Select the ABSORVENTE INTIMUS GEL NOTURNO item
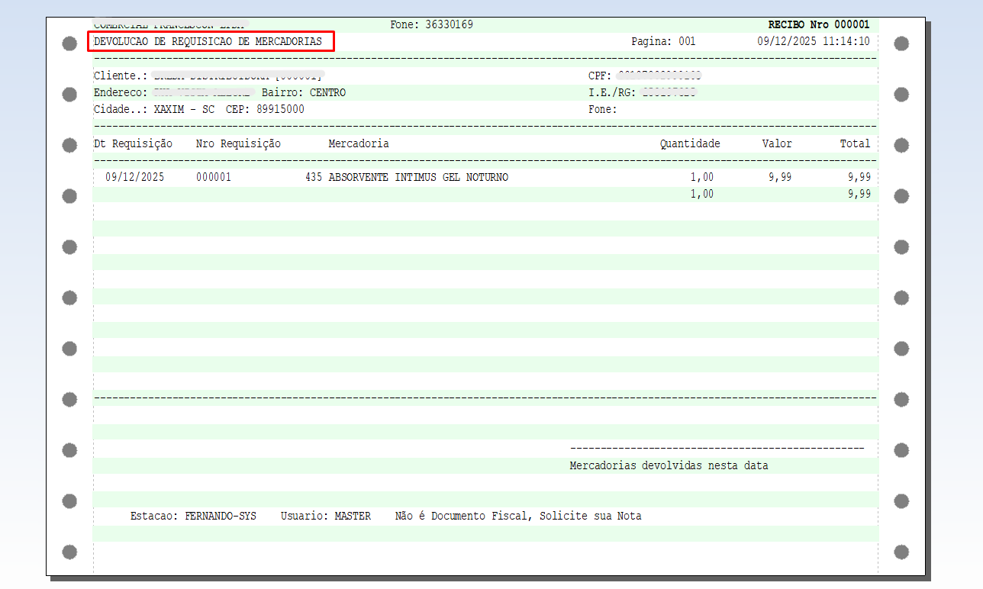This screenshot has width=983, height=589. (x=418, y=177)
